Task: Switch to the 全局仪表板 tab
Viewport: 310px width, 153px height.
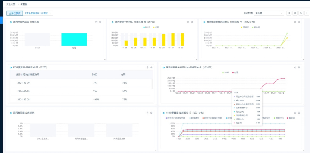Action: tap(15, 13)
